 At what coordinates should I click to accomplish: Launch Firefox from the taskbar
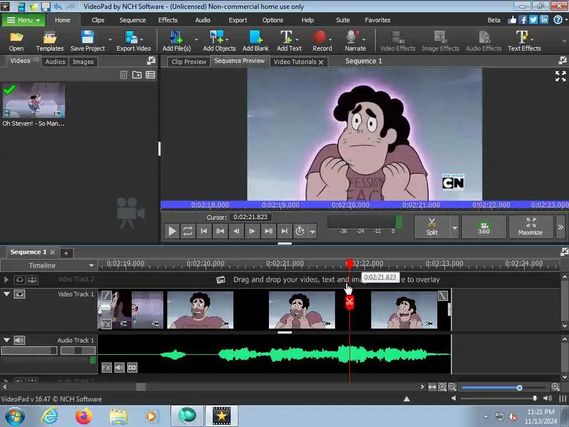click(x=84, y=416)
